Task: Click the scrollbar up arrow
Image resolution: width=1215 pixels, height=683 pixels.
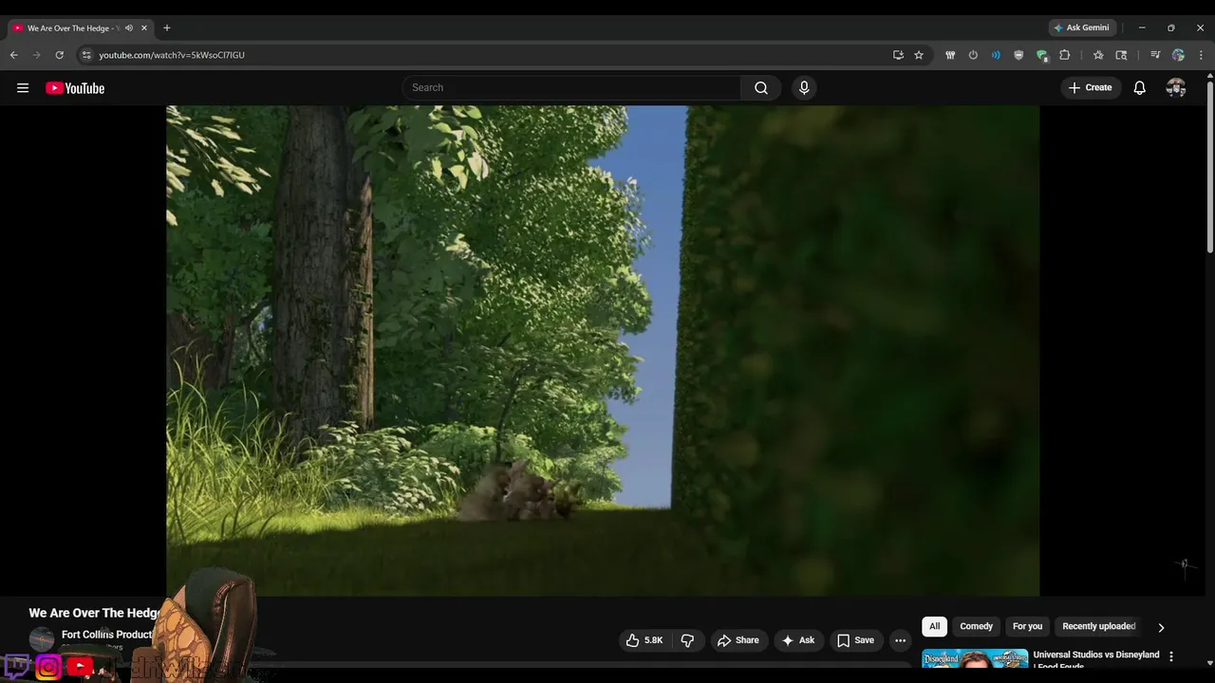Action: click(x=1210, y=78)
